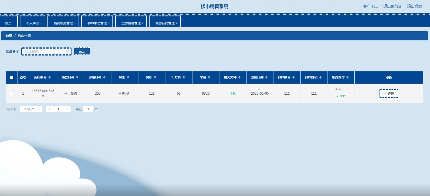Tick the checkbox for row 1
Viewport: 430px width, 196px height.
(11, 93)
